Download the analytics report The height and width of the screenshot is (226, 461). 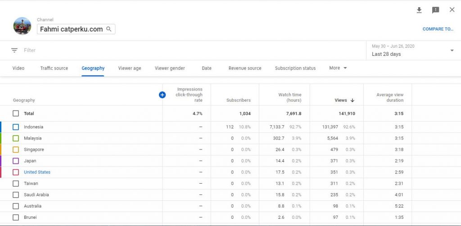tap(419, 10)
